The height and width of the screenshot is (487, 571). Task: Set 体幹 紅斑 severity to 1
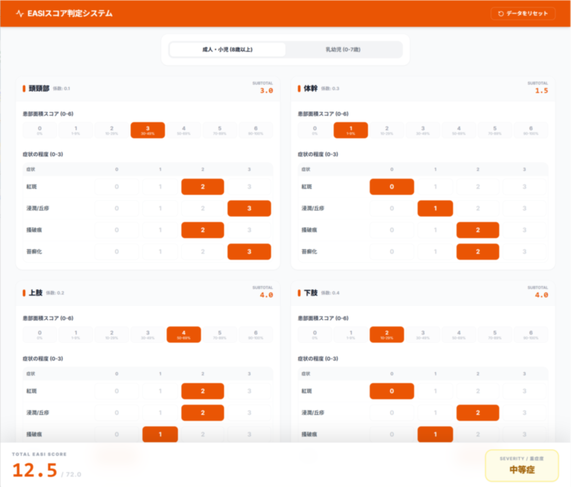(435, 187)
